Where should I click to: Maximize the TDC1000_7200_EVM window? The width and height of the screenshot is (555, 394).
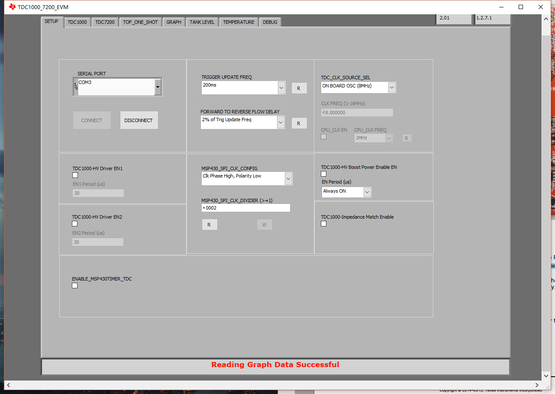tap(521, 7)
